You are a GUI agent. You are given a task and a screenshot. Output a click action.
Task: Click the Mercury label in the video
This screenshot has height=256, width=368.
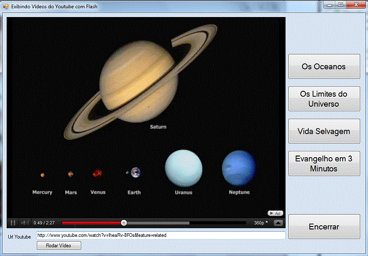[42, 192]
